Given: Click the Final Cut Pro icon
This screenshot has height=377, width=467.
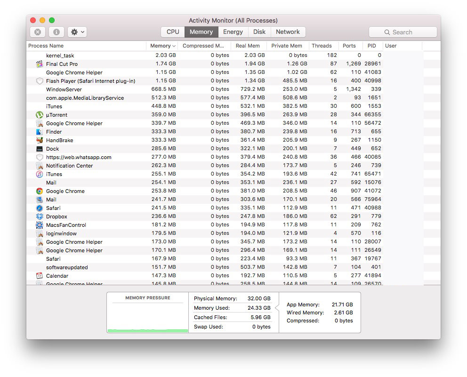Looking at the screenshot, I should coord(40,64).
